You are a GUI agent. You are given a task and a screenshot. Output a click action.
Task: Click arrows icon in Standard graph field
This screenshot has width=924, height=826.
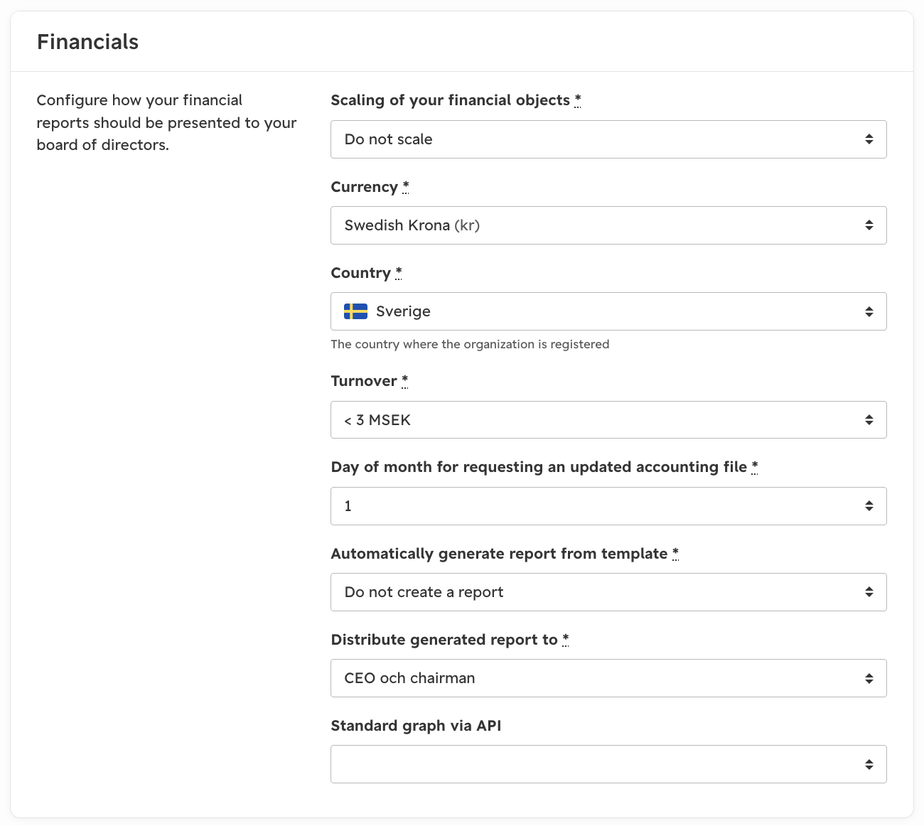pyautogui.click(x=869, y=764)
